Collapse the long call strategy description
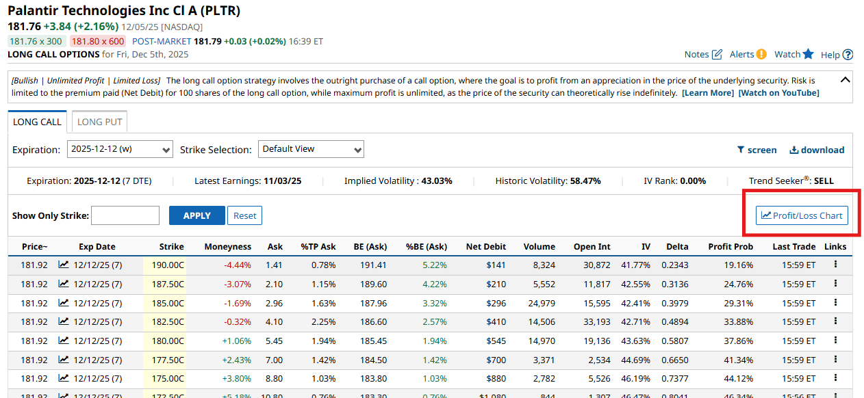The image size is (864, 398). 845,79
